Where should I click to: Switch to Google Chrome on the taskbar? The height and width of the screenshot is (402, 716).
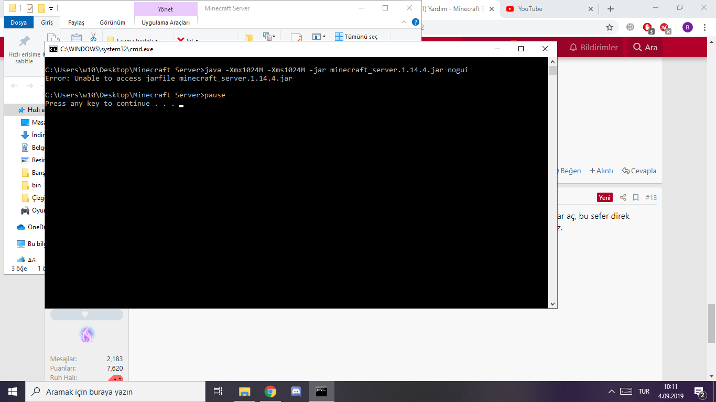(x=270, y=392)
